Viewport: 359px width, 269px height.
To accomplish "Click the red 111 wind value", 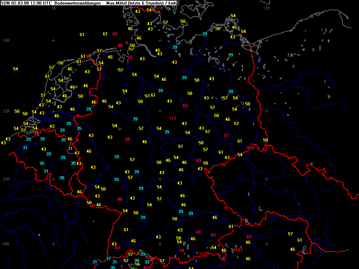I will (x=172, y=118).
